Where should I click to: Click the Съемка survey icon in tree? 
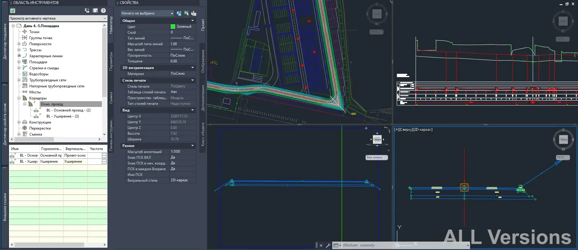pos(25,134)
